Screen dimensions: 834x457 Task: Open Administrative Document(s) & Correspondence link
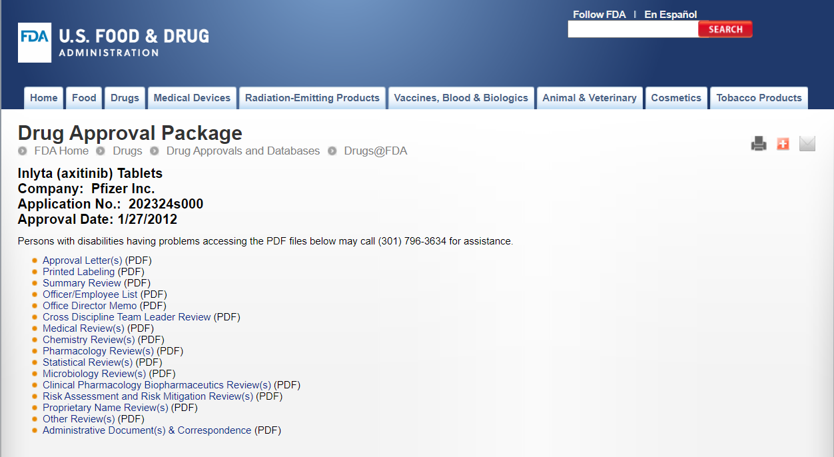pos(147,430)
